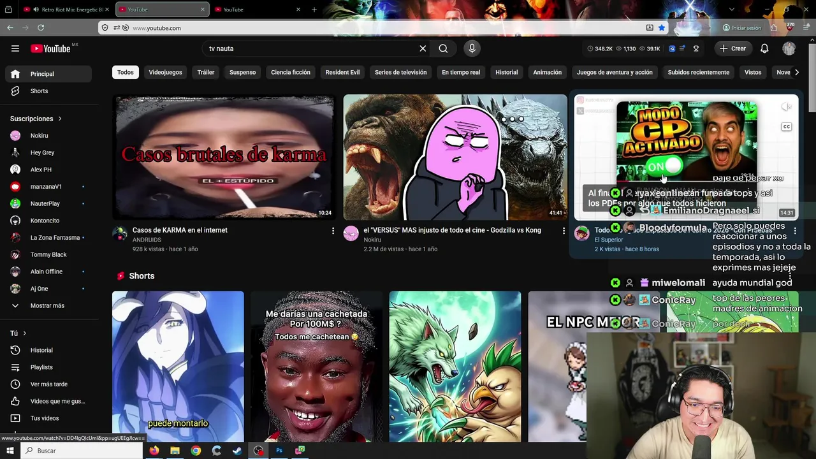The width and height of the screenshot is (816, 459).
Task: Expand the Suscripciones section chevron
Action: (60, 119)
